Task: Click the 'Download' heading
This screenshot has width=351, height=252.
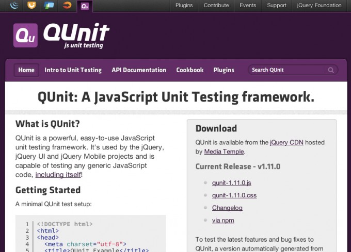Action: 216,128
